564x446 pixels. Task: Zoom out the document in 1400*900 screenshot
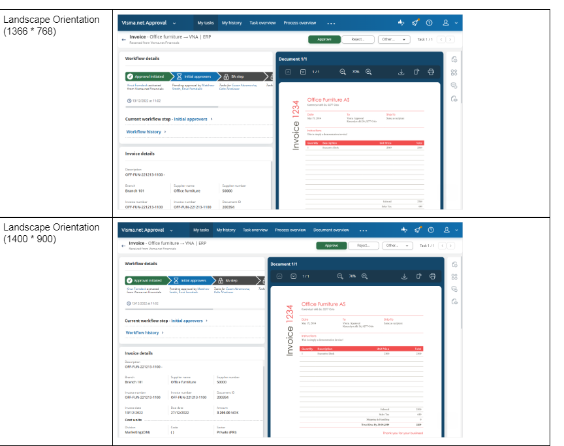click(340, 276)
